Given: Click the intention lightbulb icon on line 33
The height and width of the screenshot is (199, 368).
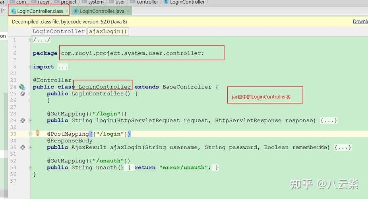Looking at the screenshot, I should [x=38, y=133].
